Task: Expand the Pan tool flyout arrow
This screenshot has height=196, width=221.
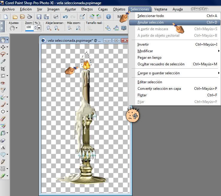Action: [7, 40]
